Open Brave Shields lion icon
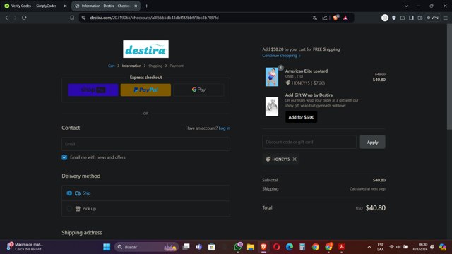Screen dimensions: 452x254 335,18
